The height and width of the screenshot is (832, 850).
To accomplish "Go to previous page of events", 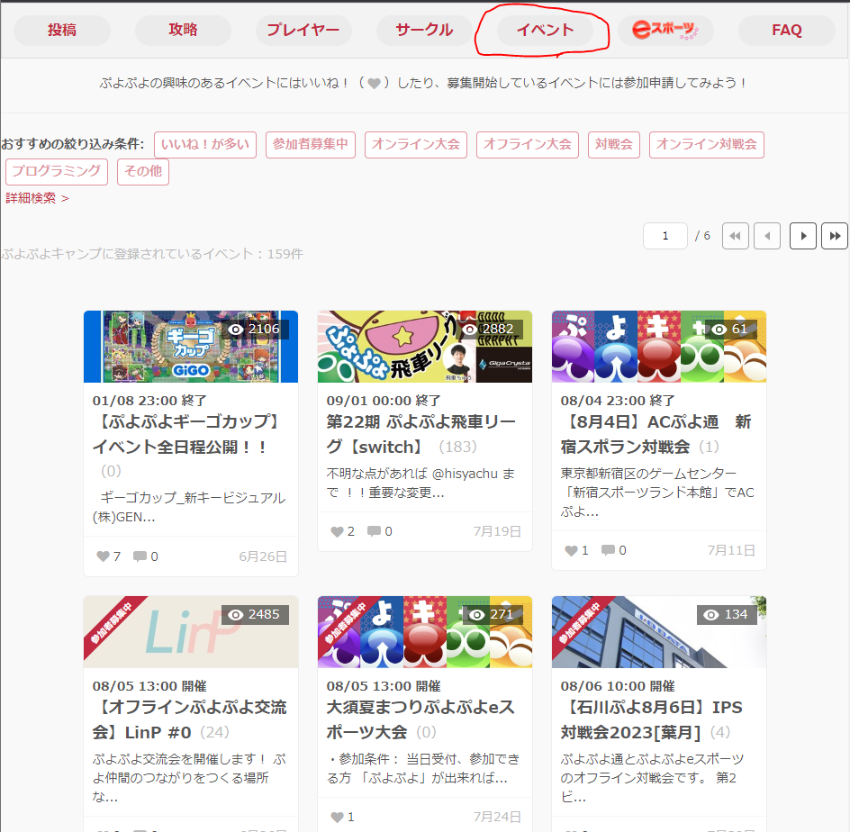I will tap(767, 236).
